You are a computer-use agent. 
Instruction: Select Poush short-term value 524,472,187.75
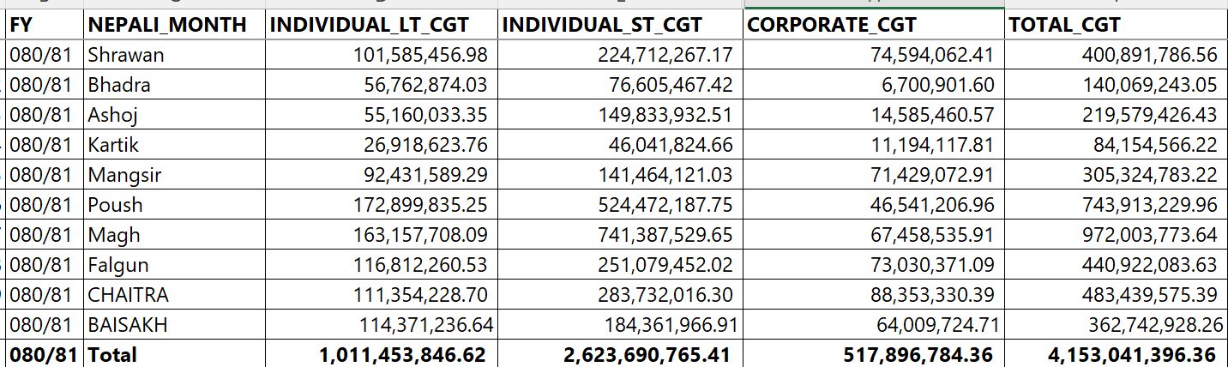(x=665, y=205)
